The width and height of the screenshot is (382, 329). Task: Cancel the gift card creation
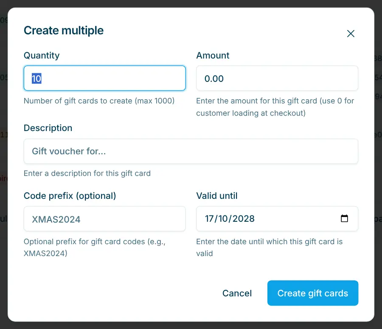(x=237, y=293)
